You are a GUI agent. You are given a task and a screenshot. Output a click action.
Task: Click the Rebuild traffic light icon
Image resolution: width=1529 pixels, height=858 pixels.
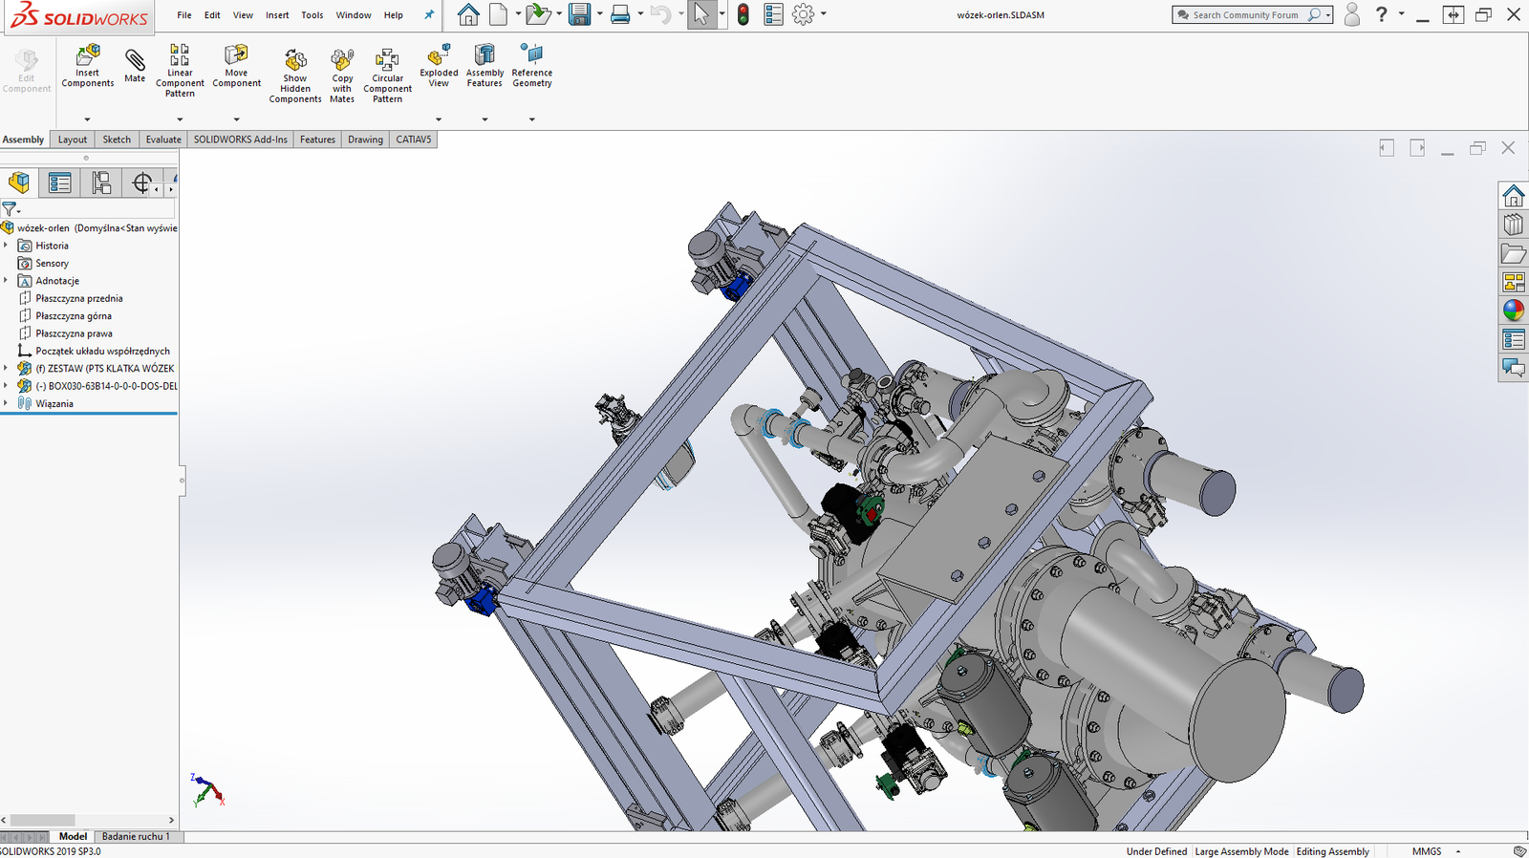[743, 14]
